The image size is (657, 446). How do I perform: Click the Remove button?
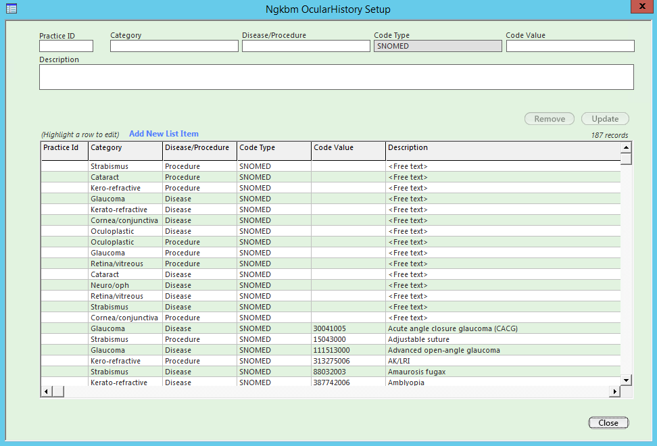pos(550,119)
